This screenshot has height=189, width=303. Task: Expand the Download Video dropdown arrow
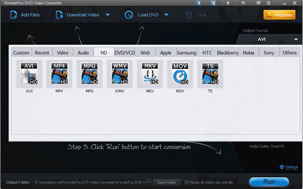coord(108,15)
